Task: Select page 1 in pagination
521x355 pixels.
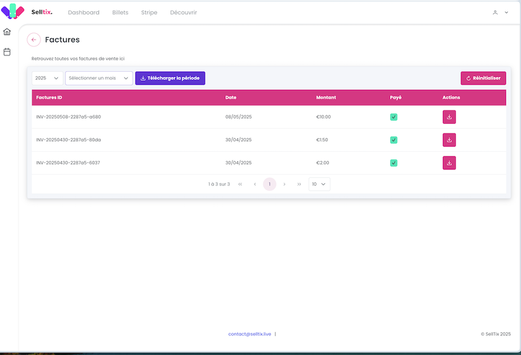Action: (x=270, y=184)
